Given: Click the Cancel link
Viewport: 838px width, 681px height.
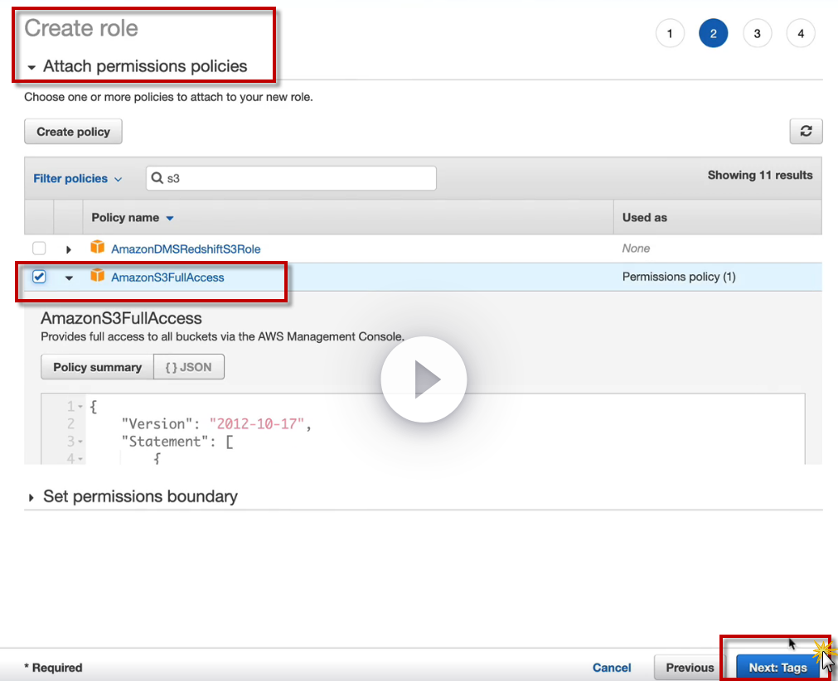Looking at the screenshot, I should coord(612,668).
